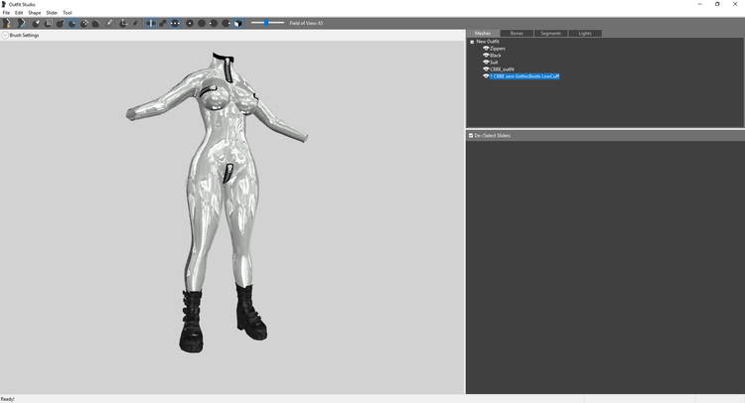Close the Outfit Studio window

[x=735, y=4]
